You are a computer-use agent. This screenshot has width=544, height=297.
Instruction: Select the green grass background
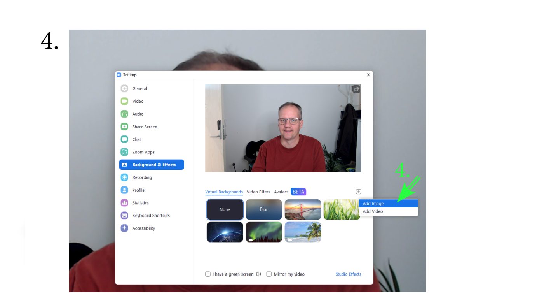click(x=342, y=209)
